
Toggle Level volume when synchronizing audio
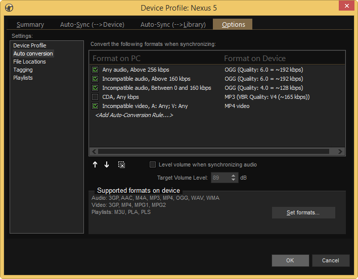point(153,164)
